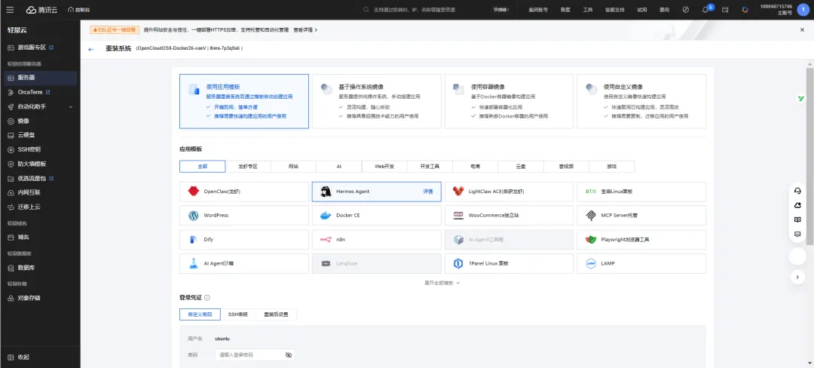Open 域名 in the sidebar

23,238
